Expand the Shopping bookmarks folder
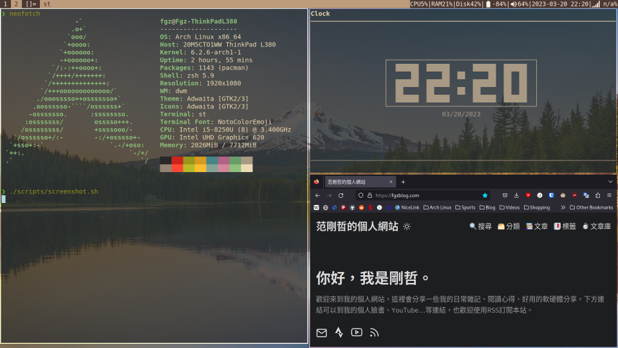Image resolution: width=618 pixels, height=348 pixels. [537, 208]
